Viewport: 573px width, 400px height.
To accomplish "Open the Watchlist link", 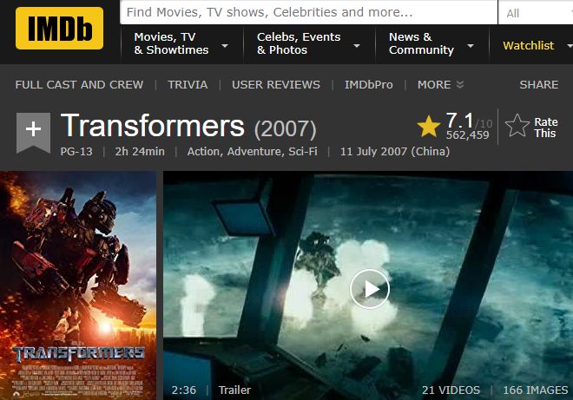I will (528, 46).
